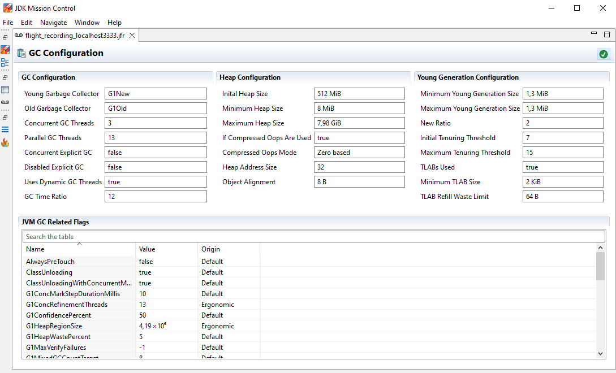Click the Maximum Heap Size 7,98 GiB field

pyautogui.click(x=359, y=123)
